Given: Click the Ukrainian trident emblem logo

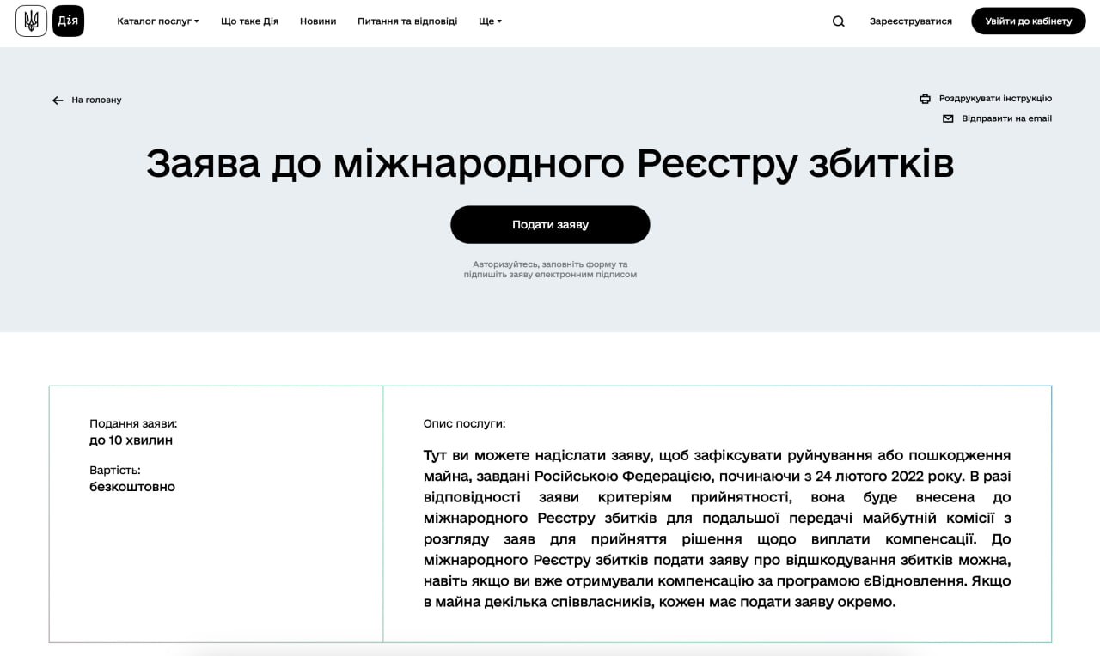Looking at the screenshot, I should 31,21.
